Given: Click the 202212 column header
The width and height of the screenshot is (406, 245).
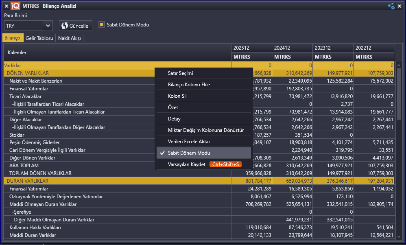Looking at the screenshot, I should click(363, 48).
